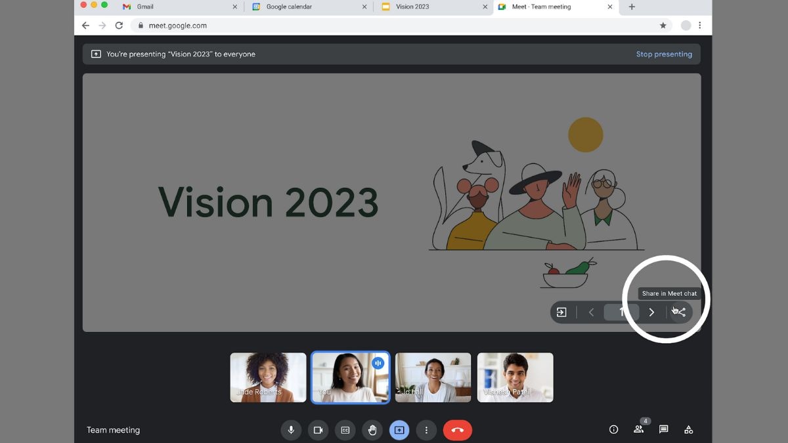
Task: Raise hand in the meeting
Action: click(372, 430)
